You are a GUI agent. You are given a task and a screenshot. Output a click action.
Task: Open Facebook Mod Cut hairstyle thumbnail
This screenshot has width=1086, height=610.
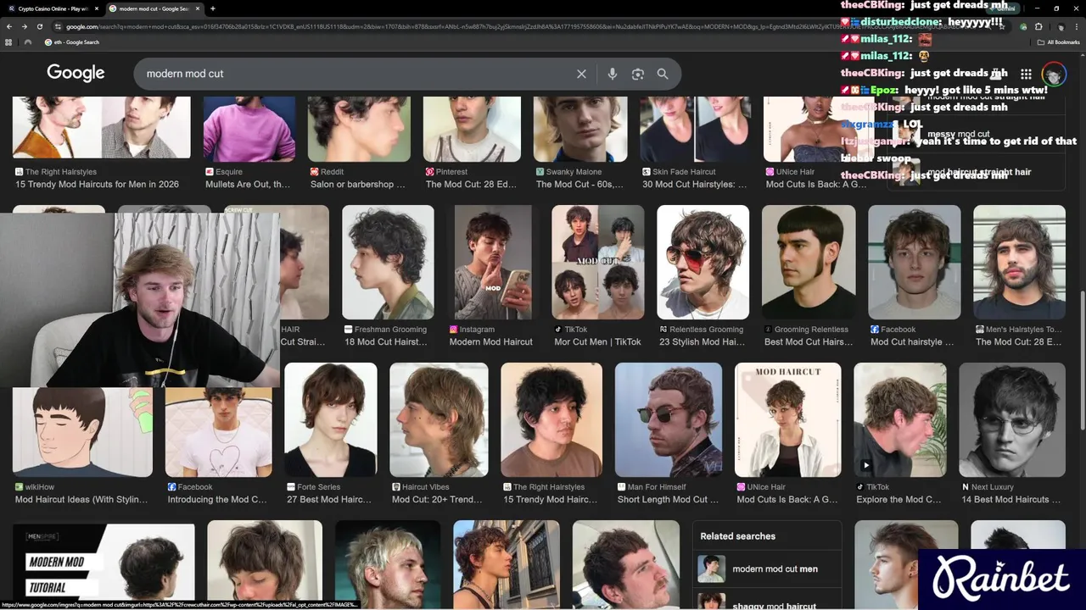915,262
